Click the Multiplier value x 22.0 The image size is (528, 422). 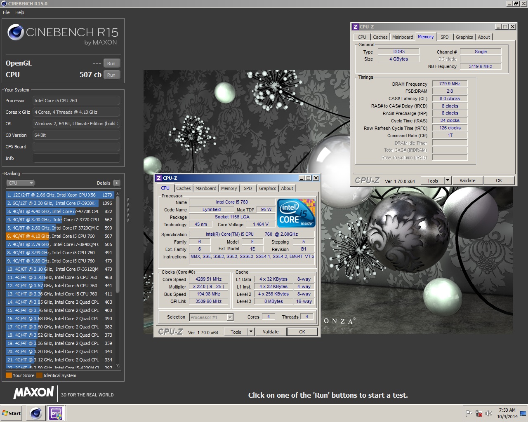[x=208, y=286]
